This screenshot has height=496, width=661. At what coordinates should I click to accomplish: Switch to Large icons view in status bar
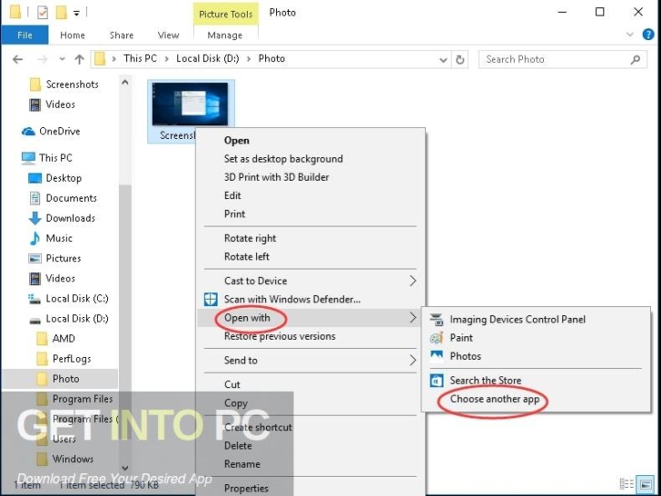tap(645, 484)
